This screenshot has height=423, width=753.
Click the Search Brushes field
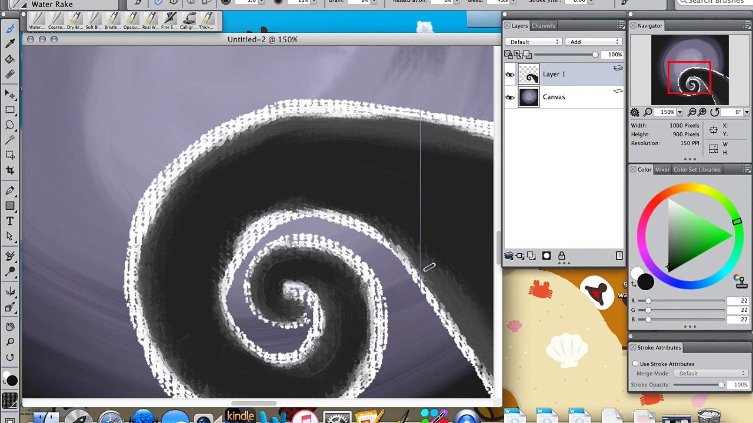715,2
